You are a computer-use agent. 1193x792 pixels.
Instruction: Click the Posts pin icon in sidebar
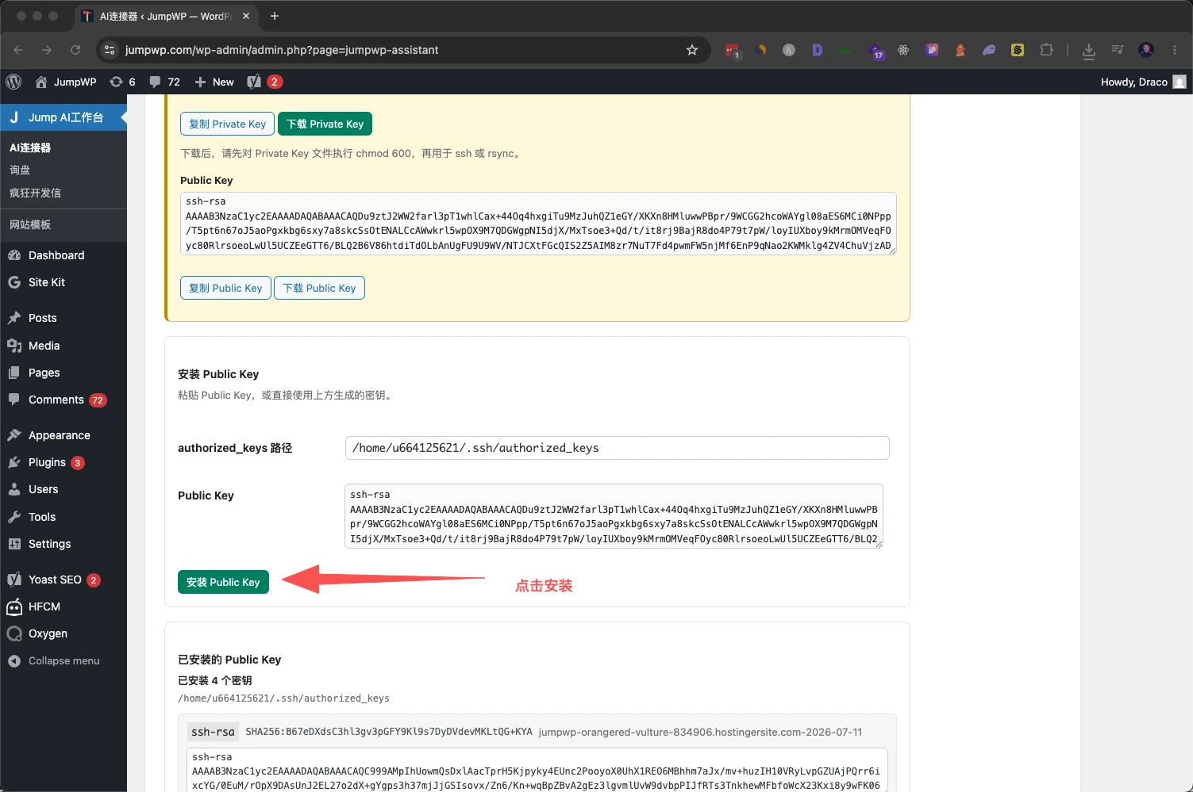point(14,318)
